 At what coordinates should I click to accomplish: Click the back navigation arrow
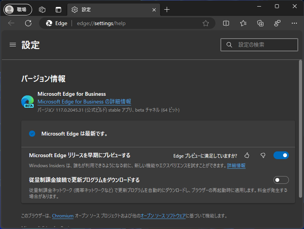(x=11, y=23)
